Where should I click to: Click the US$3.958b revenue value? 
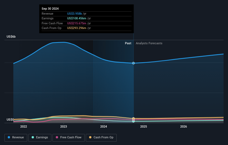(x=74, y=14)
